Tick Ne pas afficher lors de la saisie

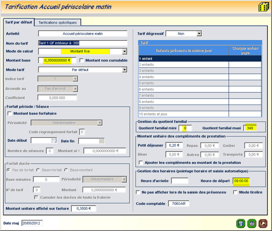coord(139,192)
